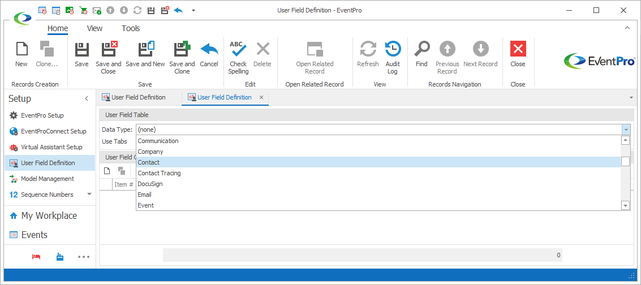Click red bed icon in navigation footer
The image size is (641, 285).
point(36,257)
